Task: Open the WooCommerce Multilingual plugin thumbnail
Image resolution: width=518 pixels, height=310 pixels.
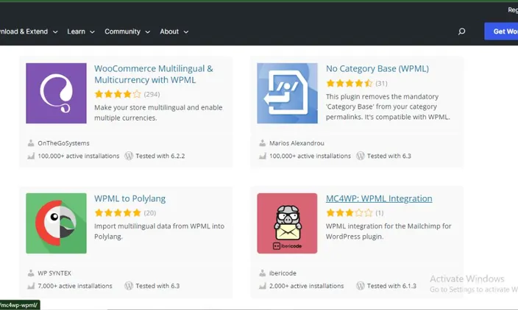Action: 56,93
